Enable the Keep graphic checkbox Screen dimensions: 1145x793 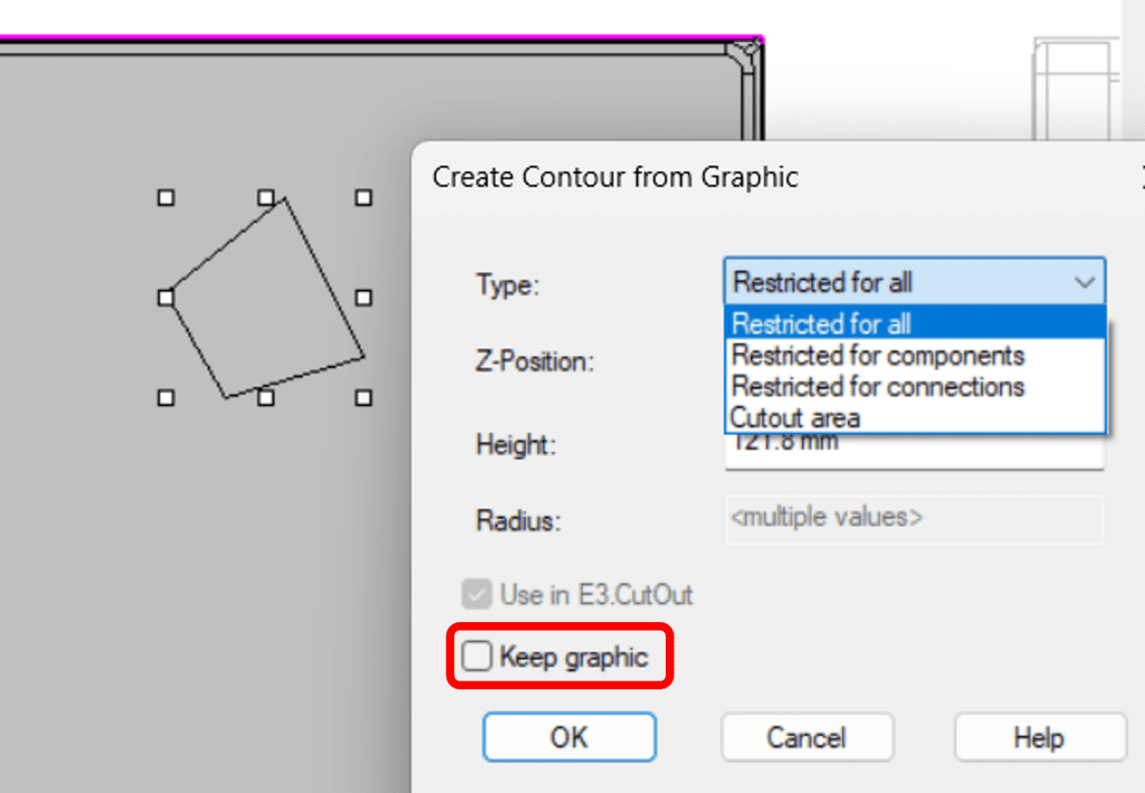point(476,656)
